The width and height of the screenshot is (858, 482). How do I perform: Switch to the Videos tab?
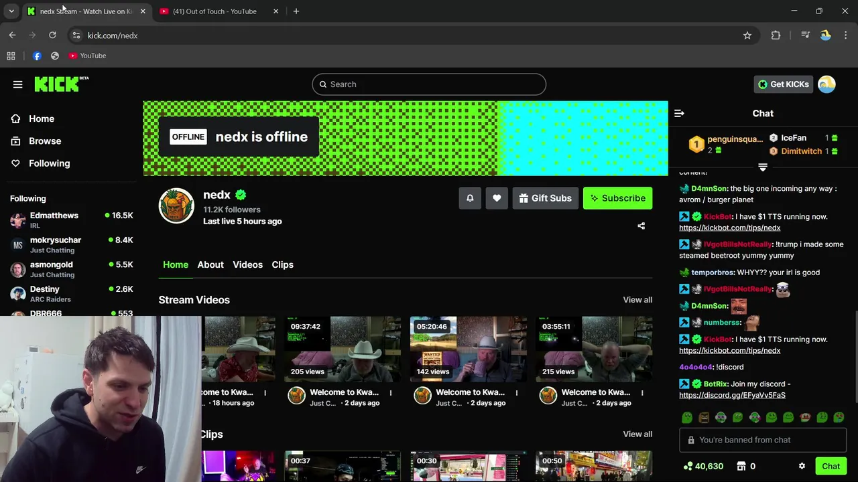pos(247,264)
